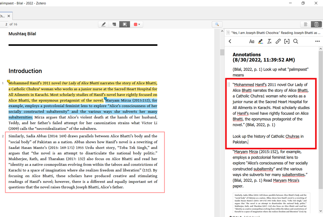Click the blue highlighted Maryam Mirza passage
This screenshot has width=323, height=217.
(x=83, y=109)
